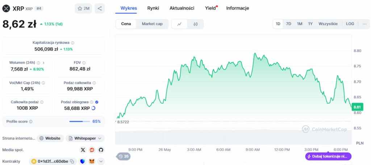Click the share icon next to XRP
The width and height of the screenshot is (371, 165).
pyautogui.click(x=100, y=8)
